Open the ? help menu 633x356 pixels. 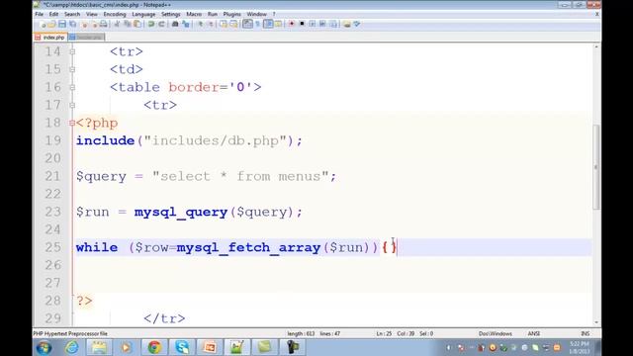(274, 14)
